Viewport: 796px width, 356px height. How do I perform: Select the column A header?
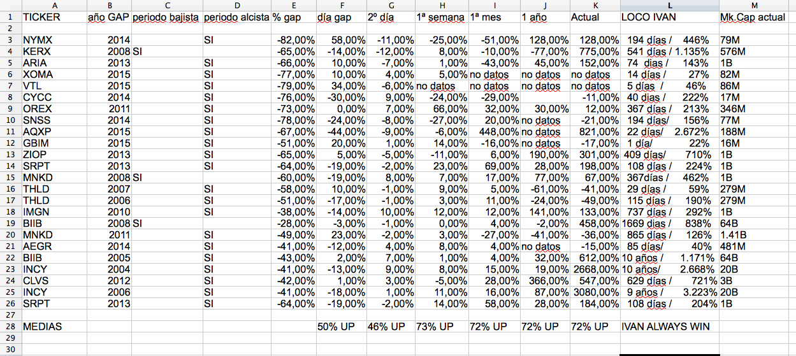(x=54, y=5)
